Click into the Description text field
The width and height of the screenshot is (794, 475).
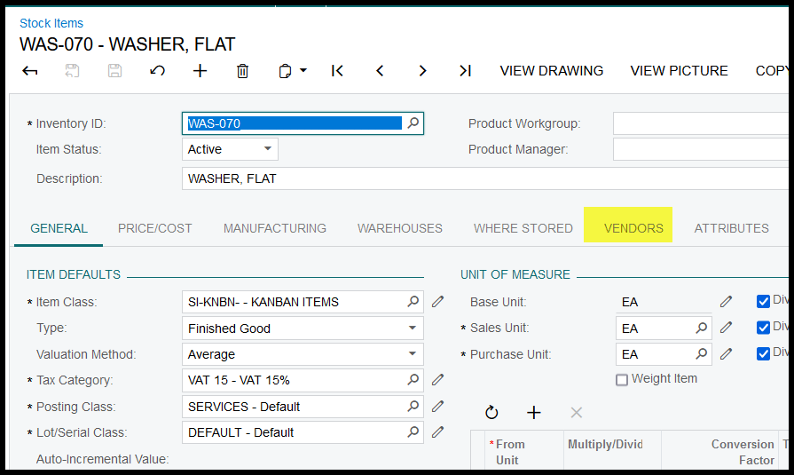click(x=479, y=178)
